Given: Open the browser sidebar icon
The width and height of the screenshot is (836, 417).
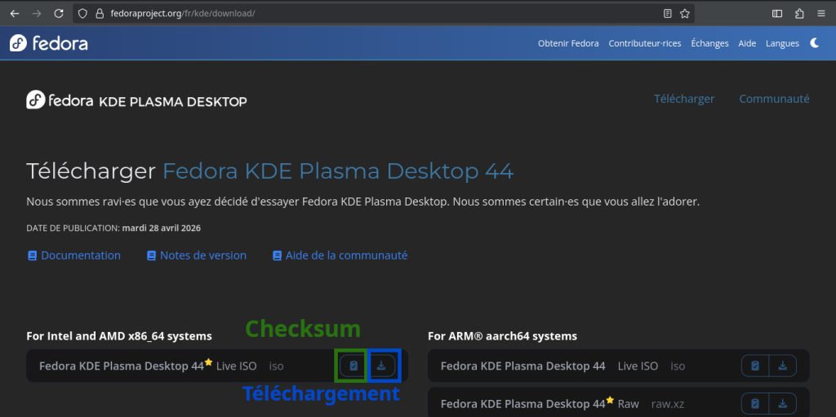Looking at the screenshot, I should pyautogui.click(x=777, y=14).
